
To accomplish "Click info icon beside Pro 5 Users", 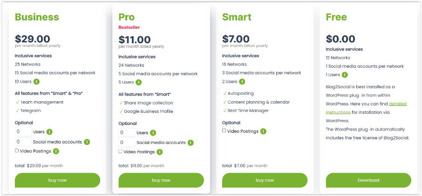I will pyautogui.click(x=139, y=82).
